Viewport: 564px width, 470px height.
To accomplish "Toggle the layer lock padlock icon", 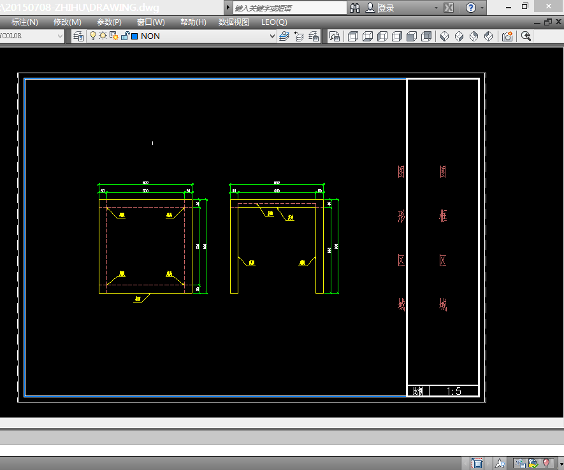I will pyautogui.click(x=125, y=36).
